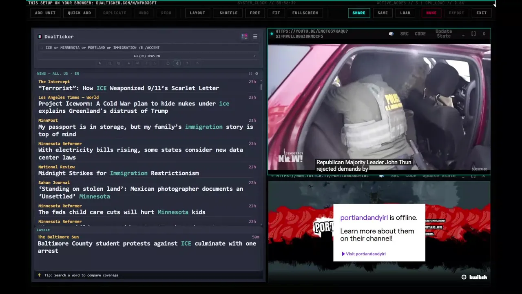Open news feed settings gear icon
This screenshot has width=522, height=294.
tap(257, 73)
